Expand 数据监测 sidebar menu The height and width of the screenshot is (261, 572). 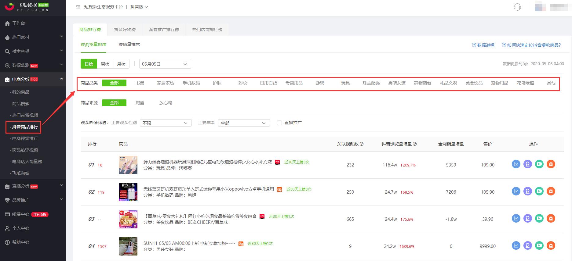click(33, 65)
